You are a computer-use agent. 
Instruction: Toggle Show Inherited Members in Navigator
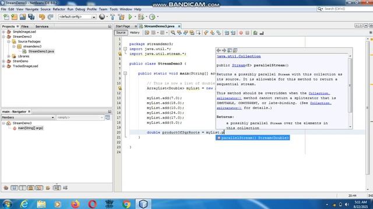6,188
